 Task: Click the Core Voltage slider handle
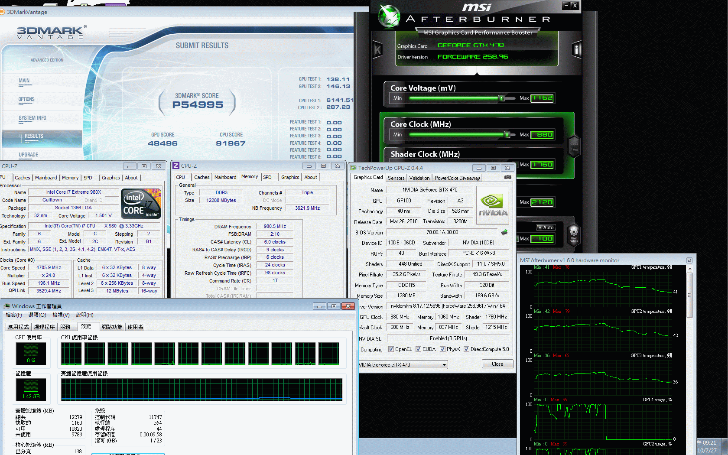coord(501,98)
